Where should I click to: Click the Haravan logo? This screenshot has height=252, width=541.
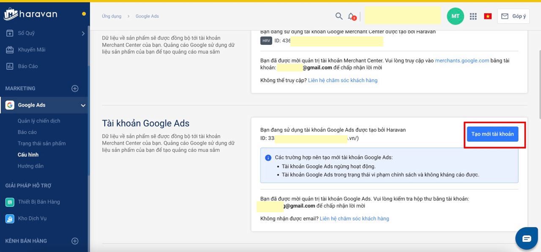[31, 14]
